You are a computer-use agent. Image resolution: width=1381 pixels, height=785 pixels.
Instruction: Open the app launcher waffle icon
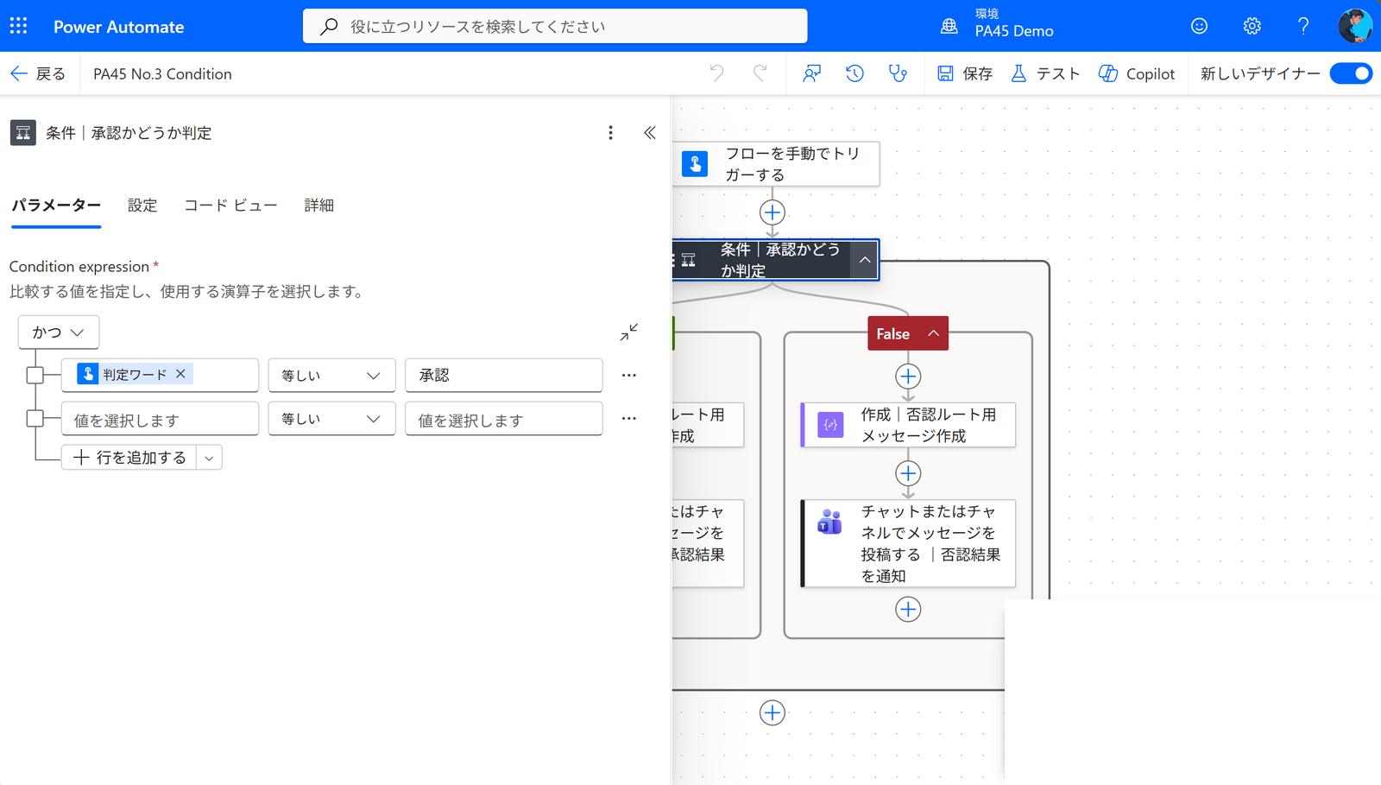tap(18, 26)
